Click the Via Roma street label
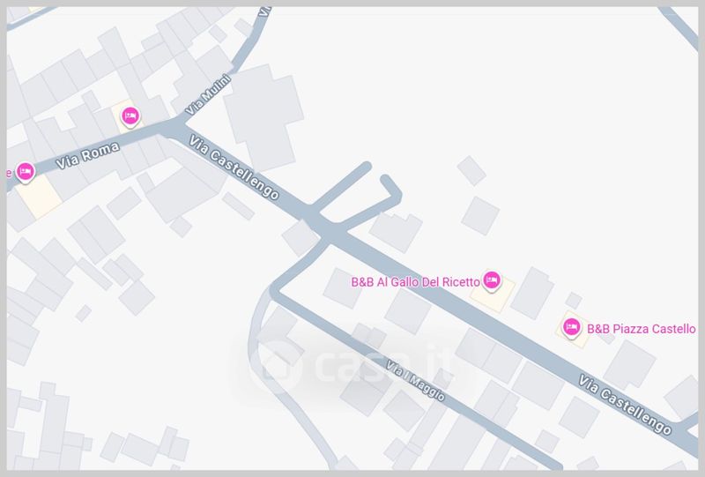705x477 pixels. pyautogui.click(x=87, y=155)
